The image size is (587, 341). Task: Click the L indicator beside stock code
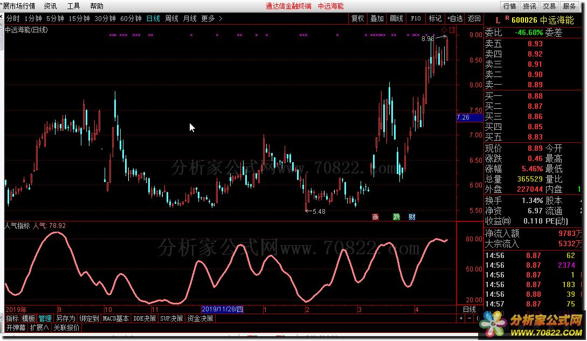(498, 20)
